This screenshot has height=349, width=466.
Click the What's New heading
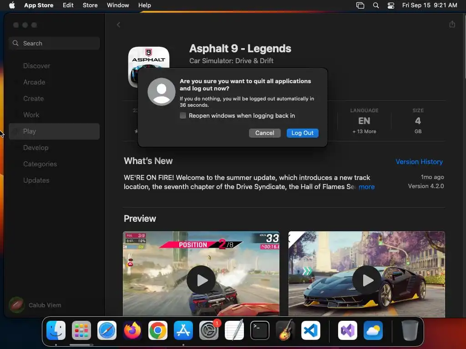coord(148,161)
